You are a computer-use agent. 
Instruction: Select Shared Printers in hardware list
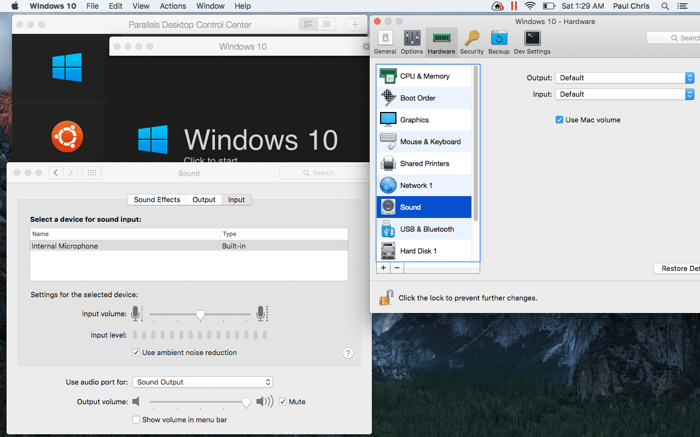[424, 163]
